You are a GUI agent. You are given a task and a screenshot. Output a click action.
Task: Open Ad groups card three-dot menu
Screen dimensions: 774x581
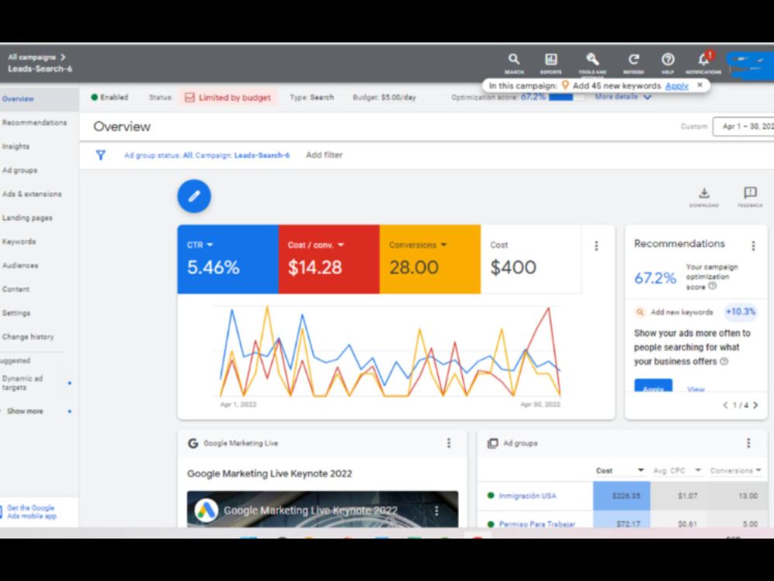pos(748,442)
